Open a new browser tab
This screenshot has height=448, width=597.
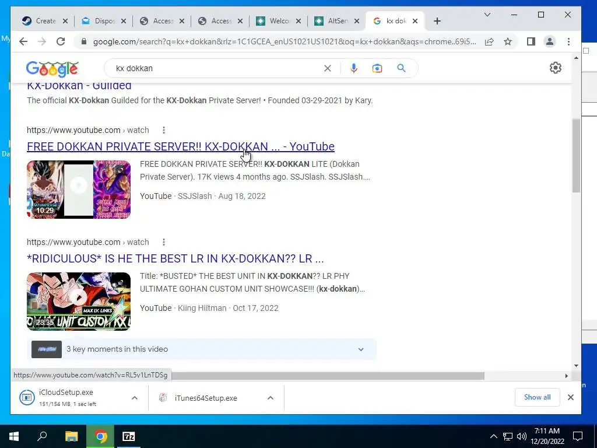coord(437,21)
